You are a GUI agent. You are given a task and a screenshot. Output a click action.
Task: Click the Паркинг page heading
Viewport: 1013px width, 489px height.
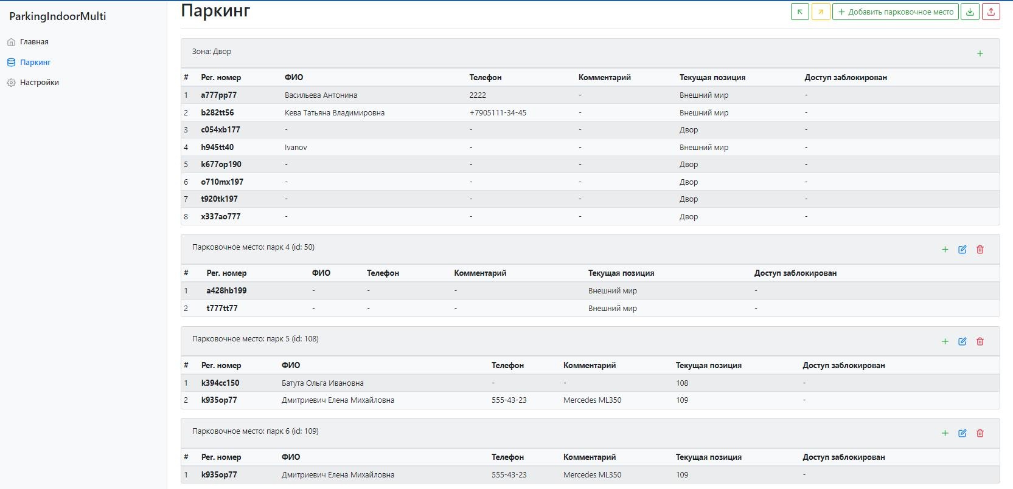tap(215, 10)
